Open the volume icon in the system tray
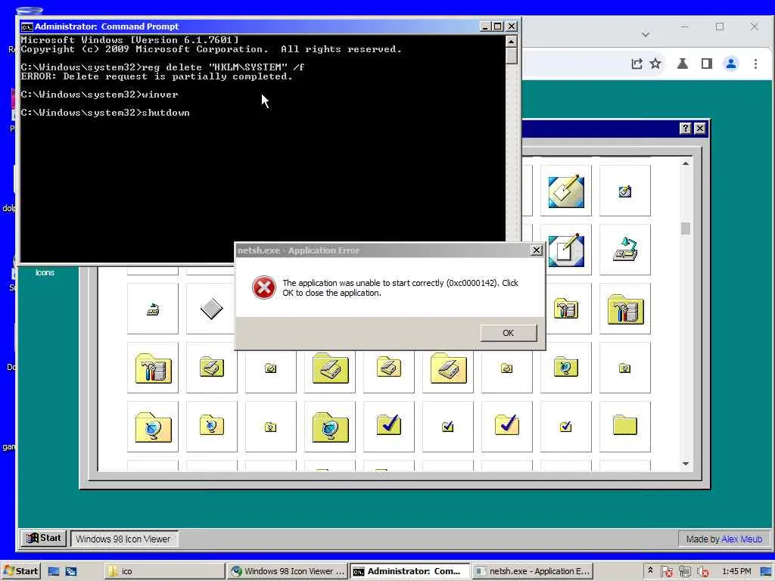The width and height of the screenshot is (775, 581). click(702, 571)
